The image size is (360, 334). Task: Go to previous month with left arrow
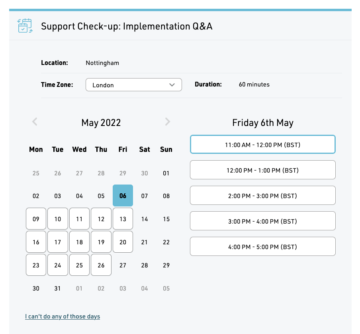[35, 122]
